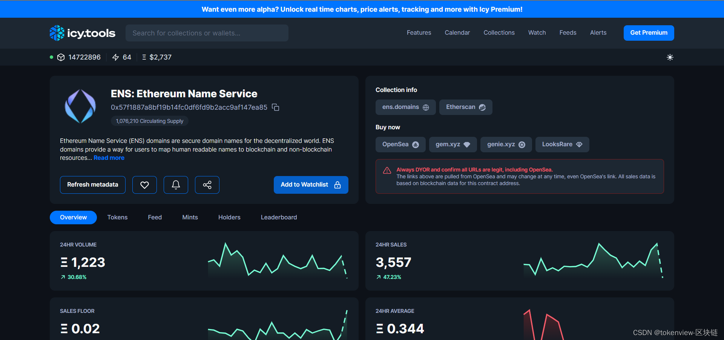Click the Icy Premium promo banner
This screenshot has width=724, height=340.
pos(362,9)
